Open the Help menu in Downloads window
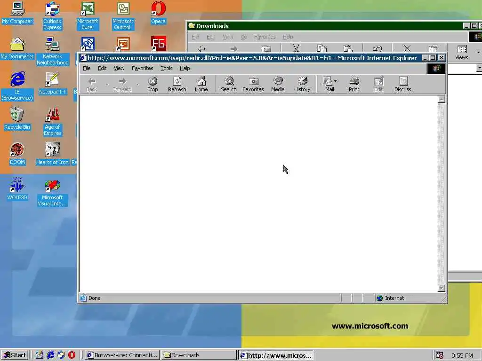Viewport: 482px width, 361px height. (x=288, y=37)
